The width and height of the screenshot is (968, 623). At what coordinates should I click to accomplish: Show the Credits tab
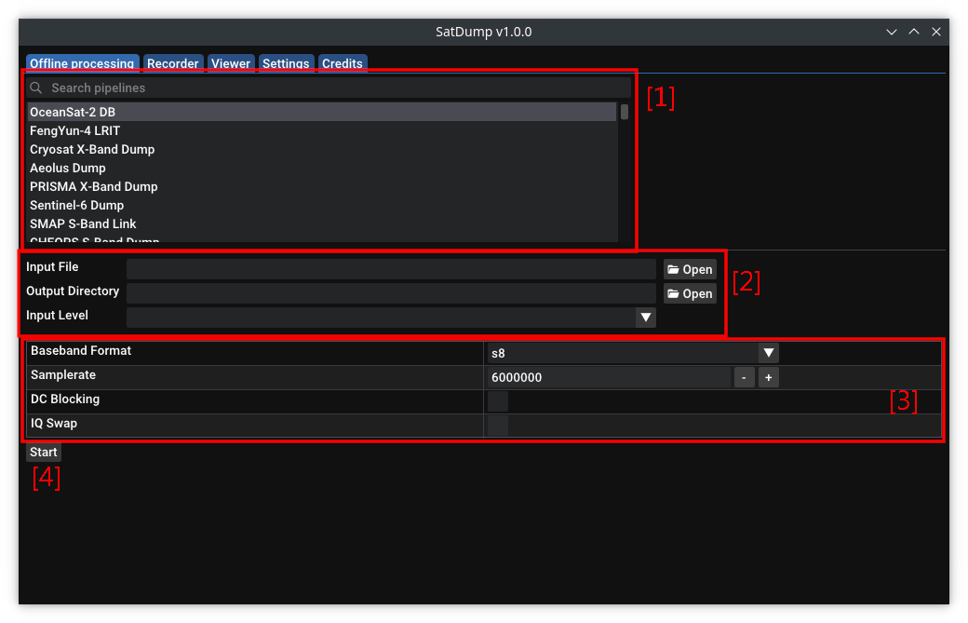tap(342, 63)
